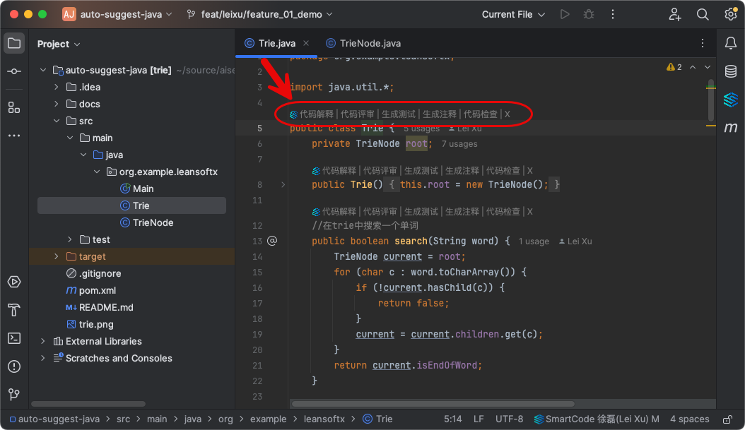Open the Git tool window icon
745x430 pixels.
(14, 395)
